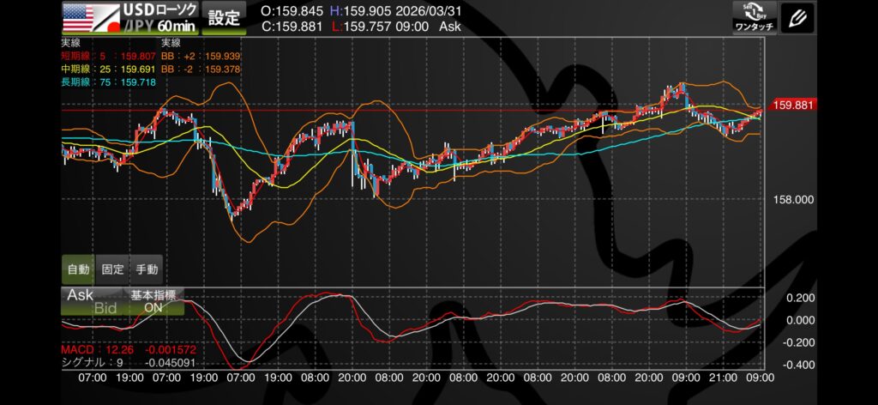Viewport: 878px width, 405px height.
Task: Toggle 基本指標 ON indicator switch
Action: coord(153,301)
